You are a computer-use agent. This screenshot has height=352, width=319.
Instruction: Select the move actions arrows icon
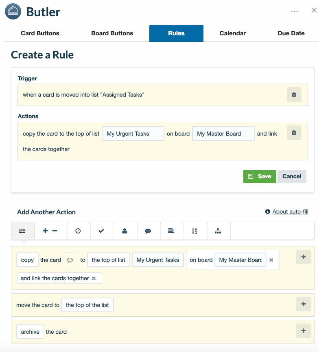(22, 231)
